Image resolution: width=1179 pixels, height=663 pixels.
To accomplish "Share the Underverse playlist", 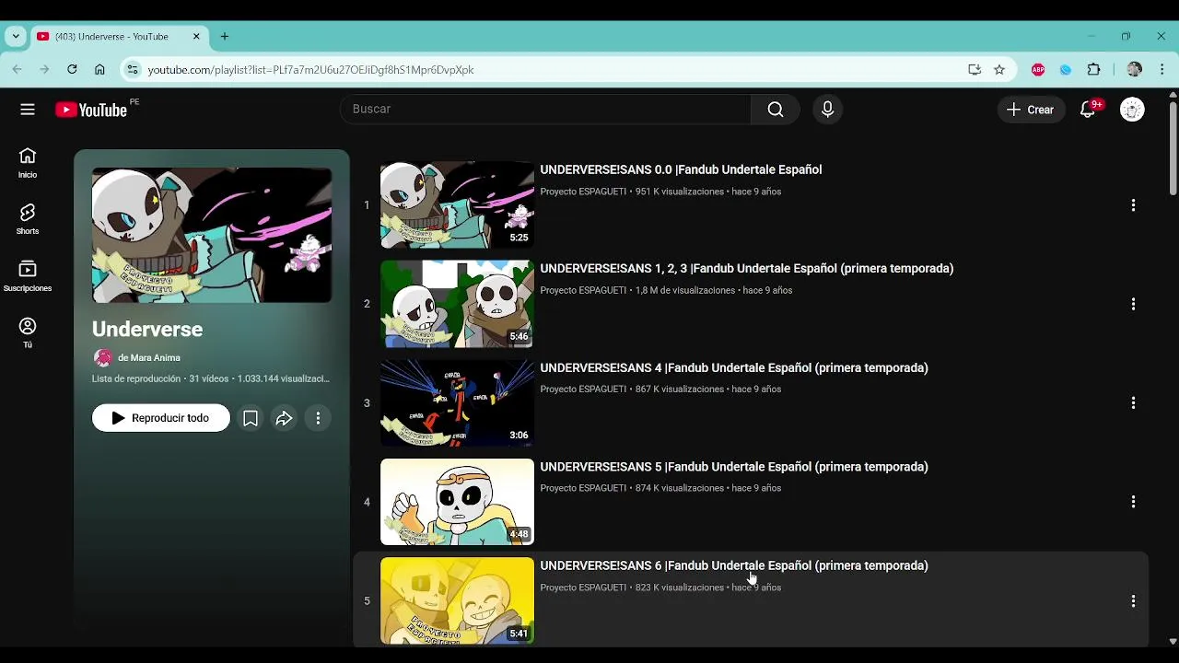I will [x=284, y=418].
